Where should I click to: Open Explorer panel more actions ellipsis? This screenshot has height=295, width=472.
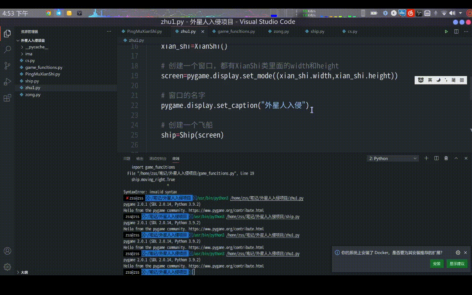pyautogui.click(x=109, y=31)
